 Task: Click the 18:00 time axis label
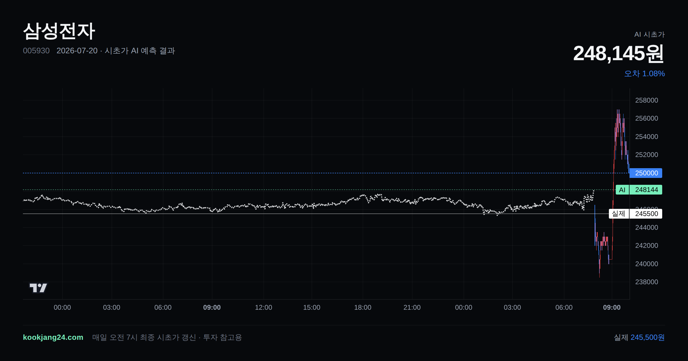[363, 307]
